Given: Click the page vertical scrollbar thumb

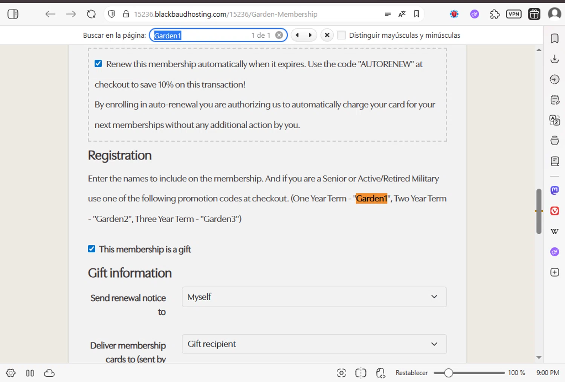Looking at the screenshot, I should pyautogui.click(x=539, y=211).
